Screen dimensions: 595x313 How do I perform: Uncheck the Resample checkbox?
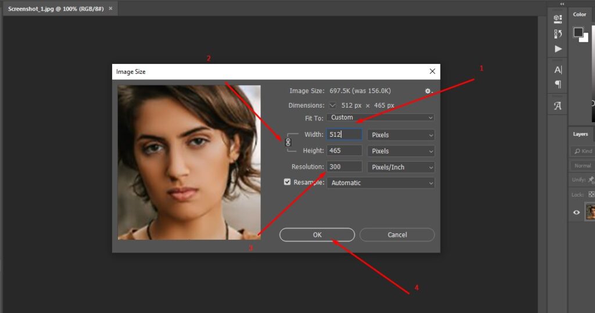point(287,182)
